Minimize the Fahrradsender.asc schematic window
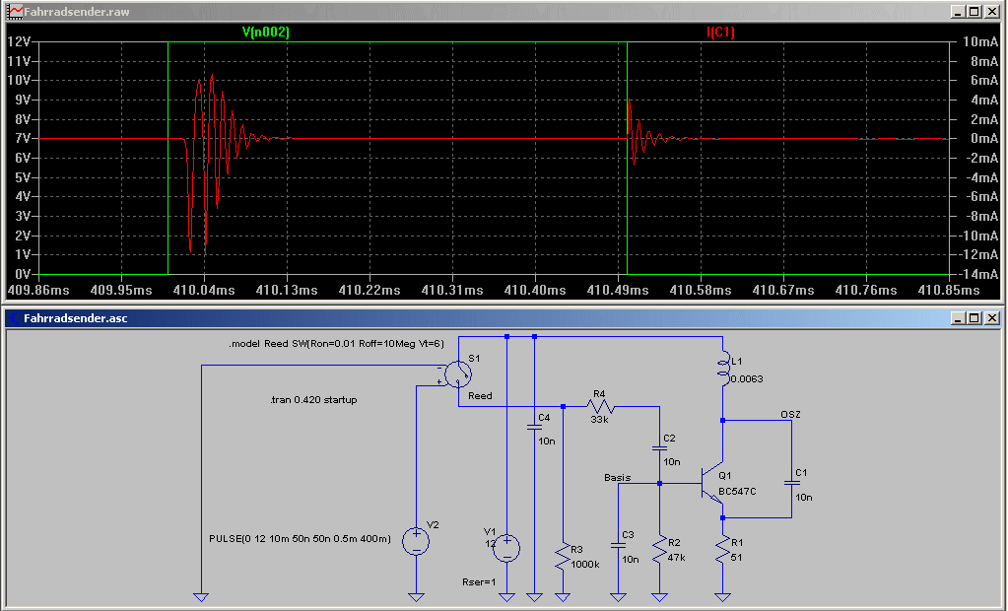 (958, 317)
